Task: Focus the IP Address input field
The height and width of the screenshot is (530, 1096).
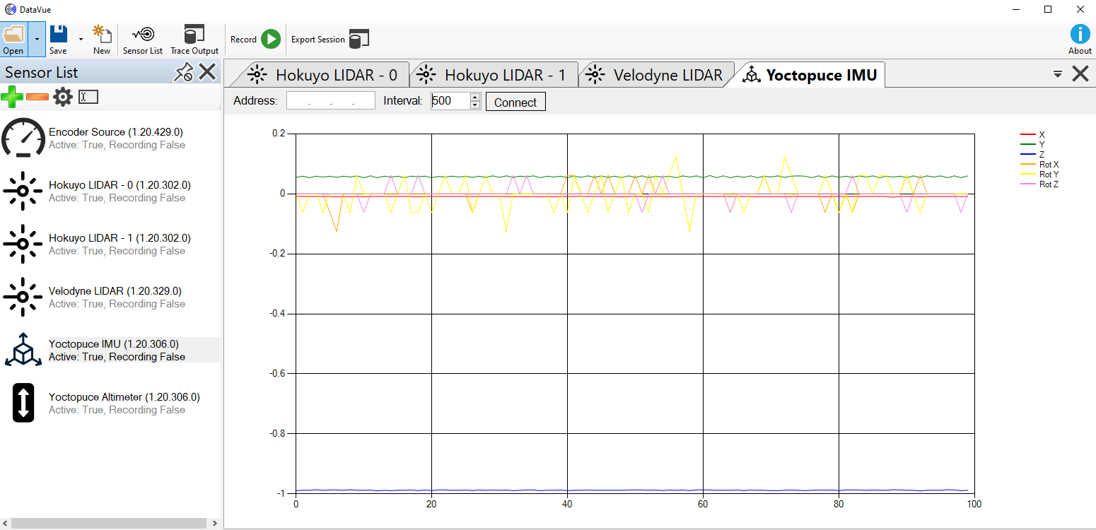Action: pyautogui.click(x=331, y=101)
